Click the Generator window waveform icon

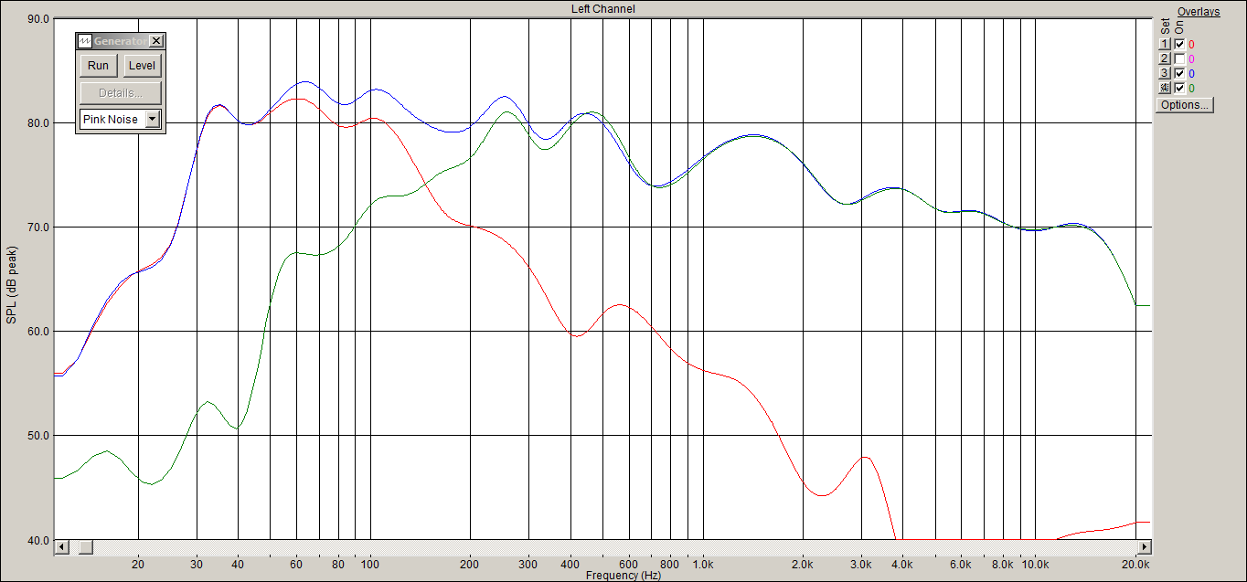pyautogui.click(x=85, y=41)
